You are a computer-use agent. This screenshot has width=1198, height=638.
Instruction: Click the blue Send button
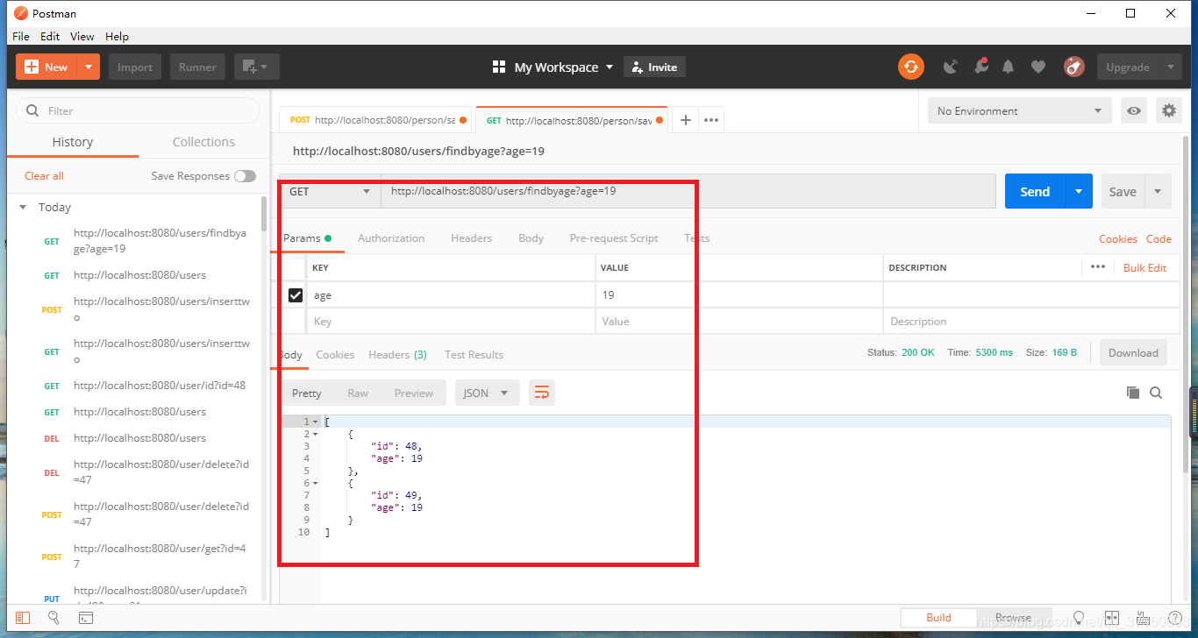1035,191
